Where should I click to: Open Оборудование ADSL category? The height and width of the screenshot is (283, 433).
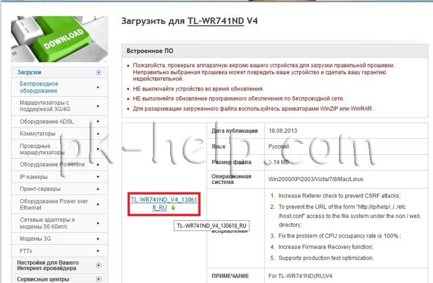pyautogui.click(x=47, y=121)
